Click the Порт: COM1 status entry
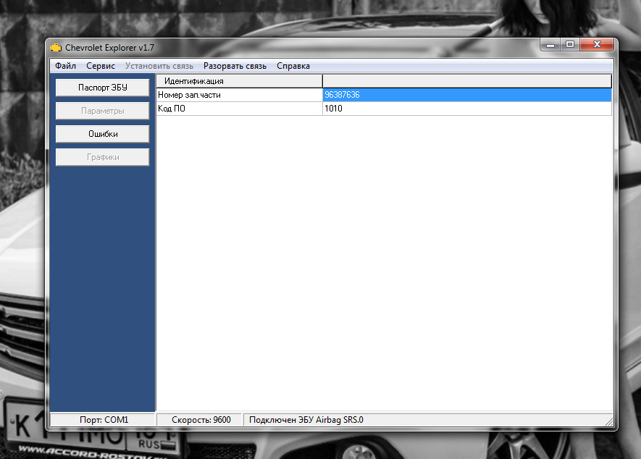 coord(103,420)
